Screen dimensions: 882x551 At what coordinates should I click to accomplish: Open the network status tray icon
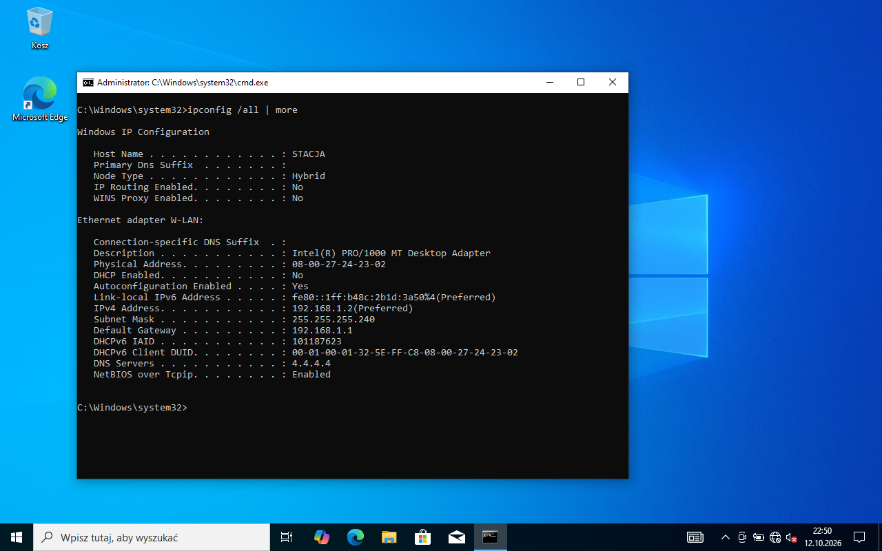click(x=775, y=537)
